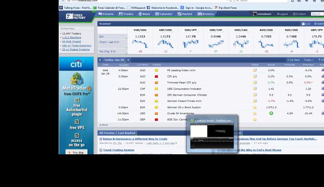This screenshot has width=324, height=187.
Task: Click the site Search field in header
Action: (x=317, y=14)
